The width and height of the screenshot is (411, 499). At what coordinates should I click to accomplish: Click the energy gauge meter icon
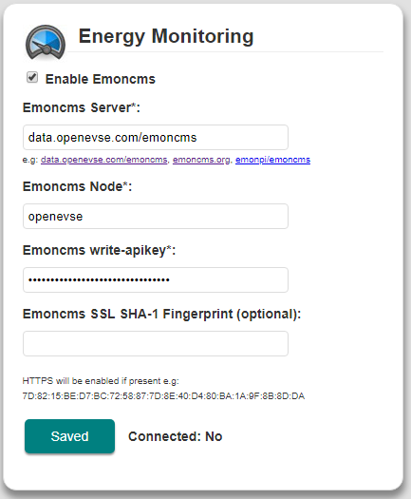(x=46, y=43)
